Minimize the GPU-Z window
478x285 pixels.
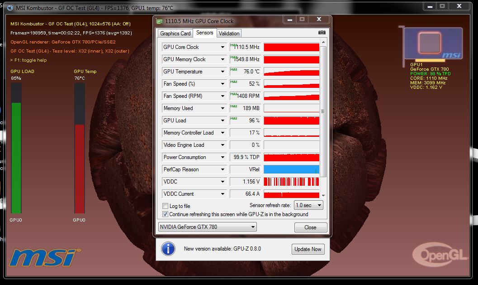[289, 20]
